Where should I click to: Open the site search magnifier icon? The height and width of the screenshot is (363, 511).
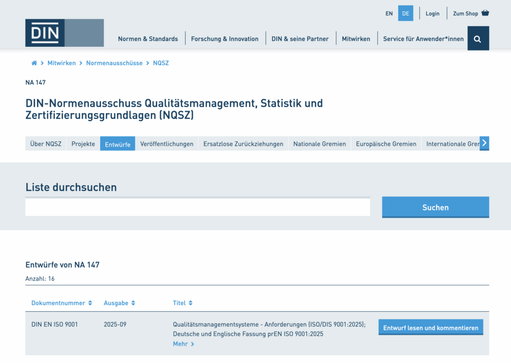[478, 39]
